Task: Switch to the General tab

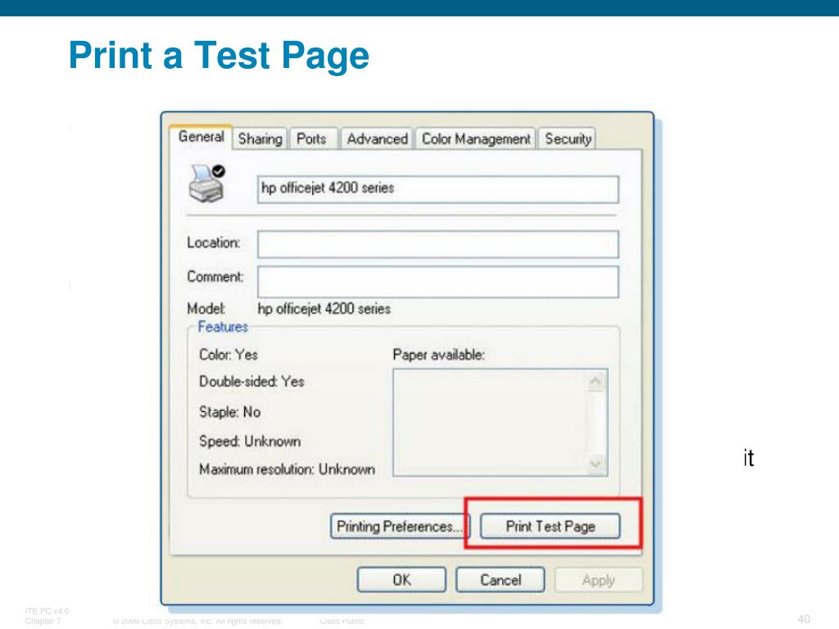Action: 202,137
